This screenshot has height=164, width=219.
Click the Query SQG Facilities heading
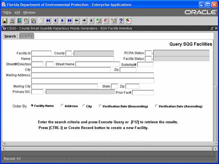click(x=191, y=44)
